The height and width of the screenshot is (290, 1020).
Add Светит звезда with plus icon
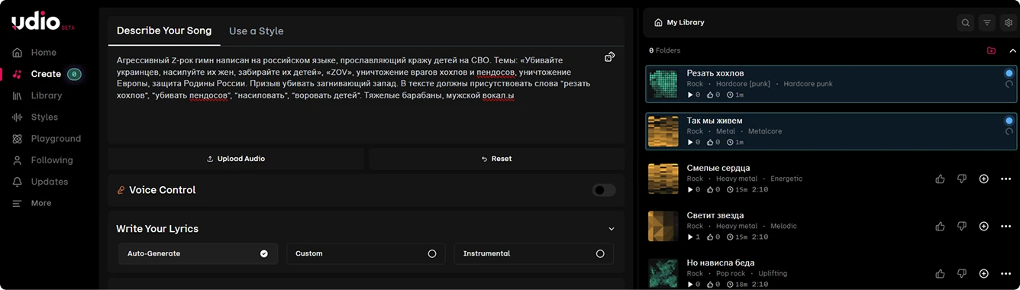tap(984, 226)
